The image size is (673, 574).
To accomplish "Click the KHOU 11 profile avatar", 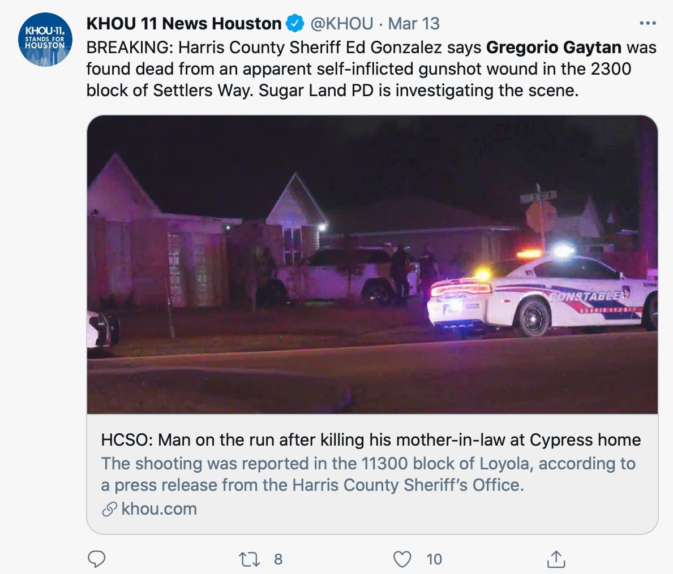I will click(45, 40).
